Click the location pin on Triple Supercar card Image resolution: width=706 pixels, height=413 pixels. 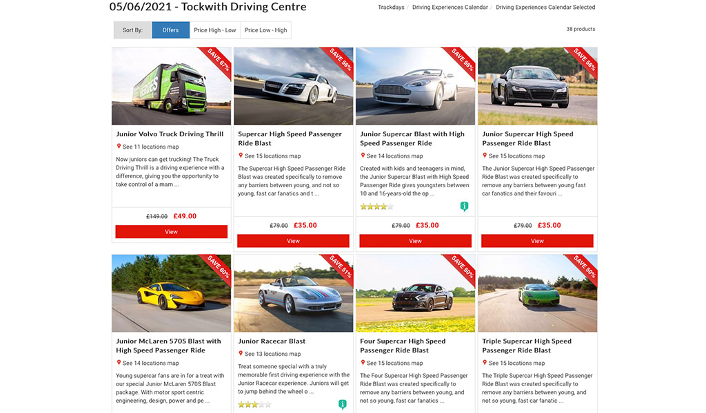485,362
